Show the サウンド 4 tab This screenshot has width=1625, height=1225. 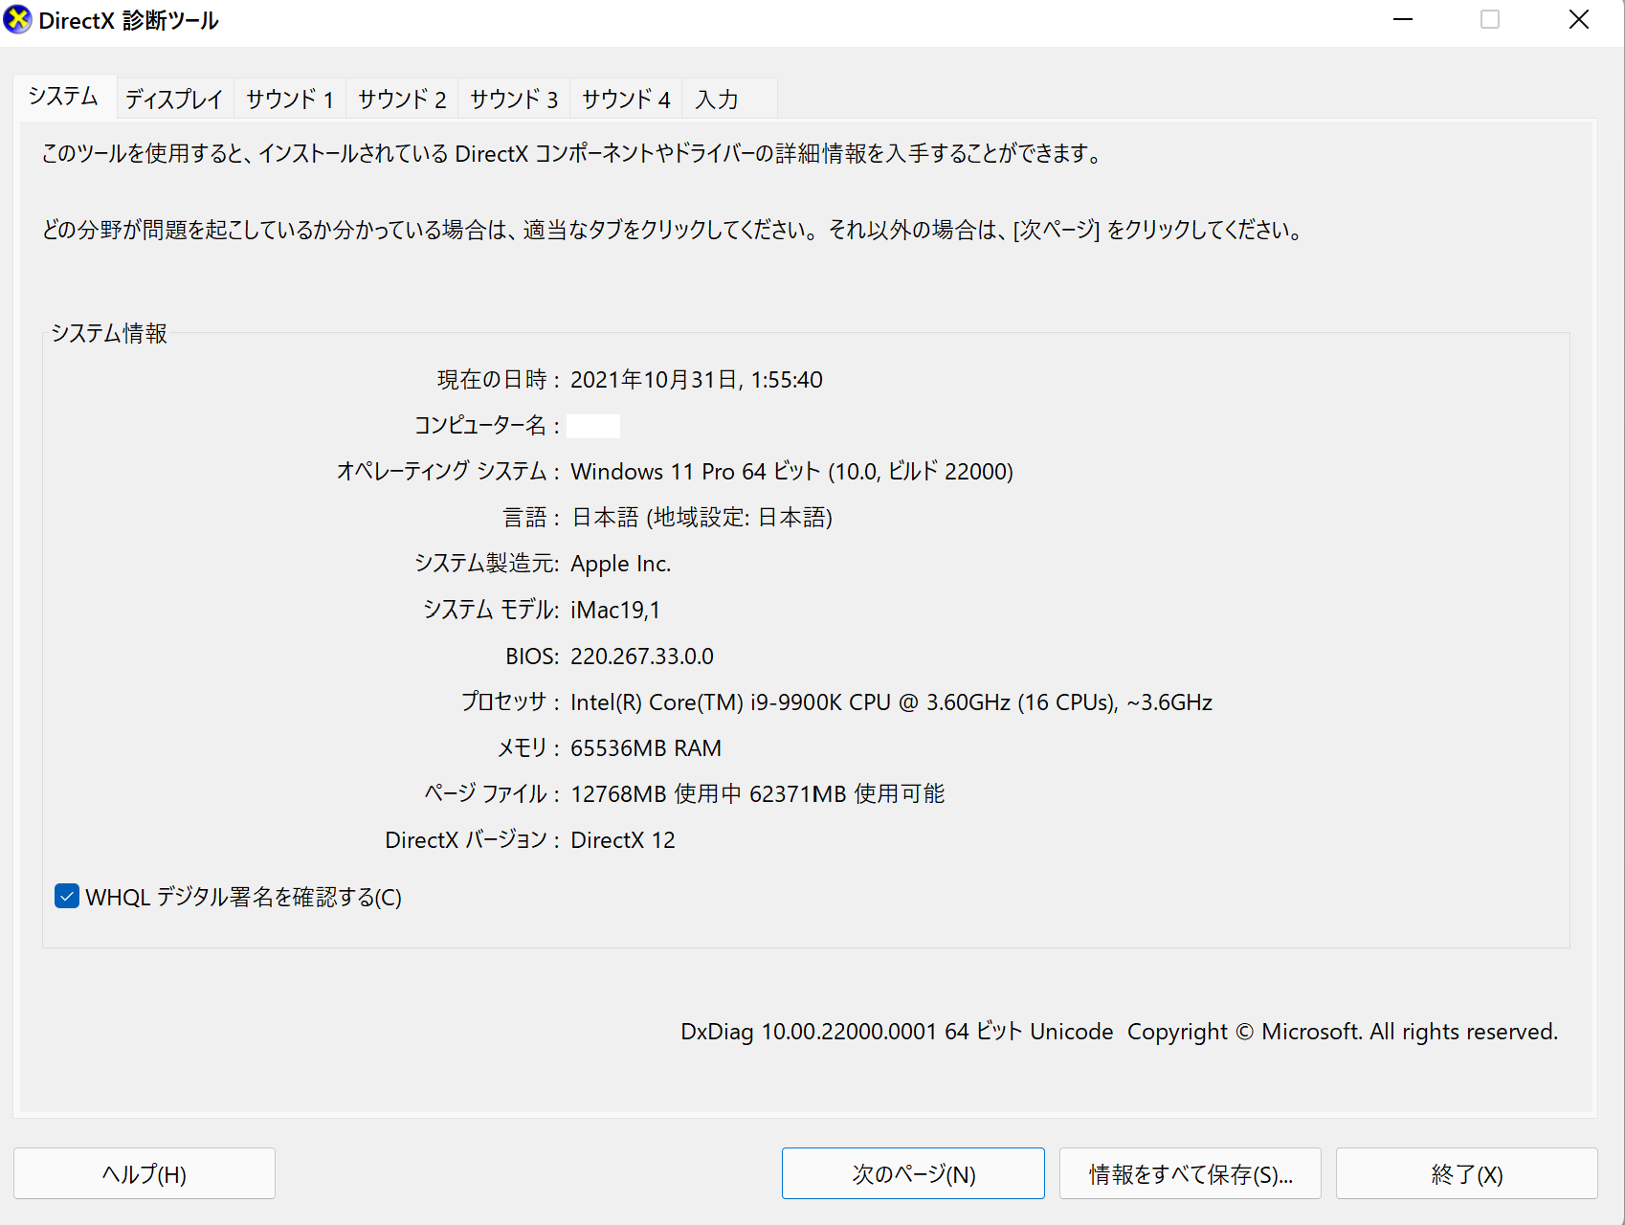[626, 99]
